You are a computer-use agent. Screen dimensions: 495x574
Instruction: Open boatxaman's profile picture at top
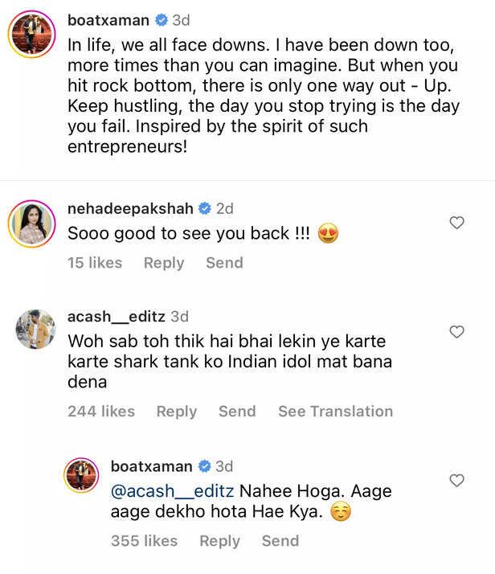click(x=31, y=35)
